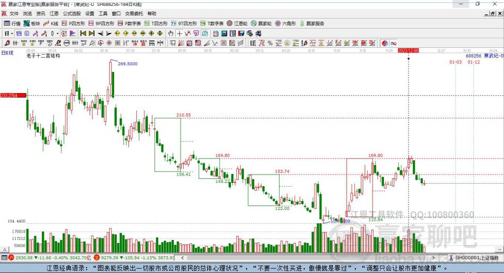504x273 pixels.
Task: Click the red floppy save icon
Action: [241, 34]
